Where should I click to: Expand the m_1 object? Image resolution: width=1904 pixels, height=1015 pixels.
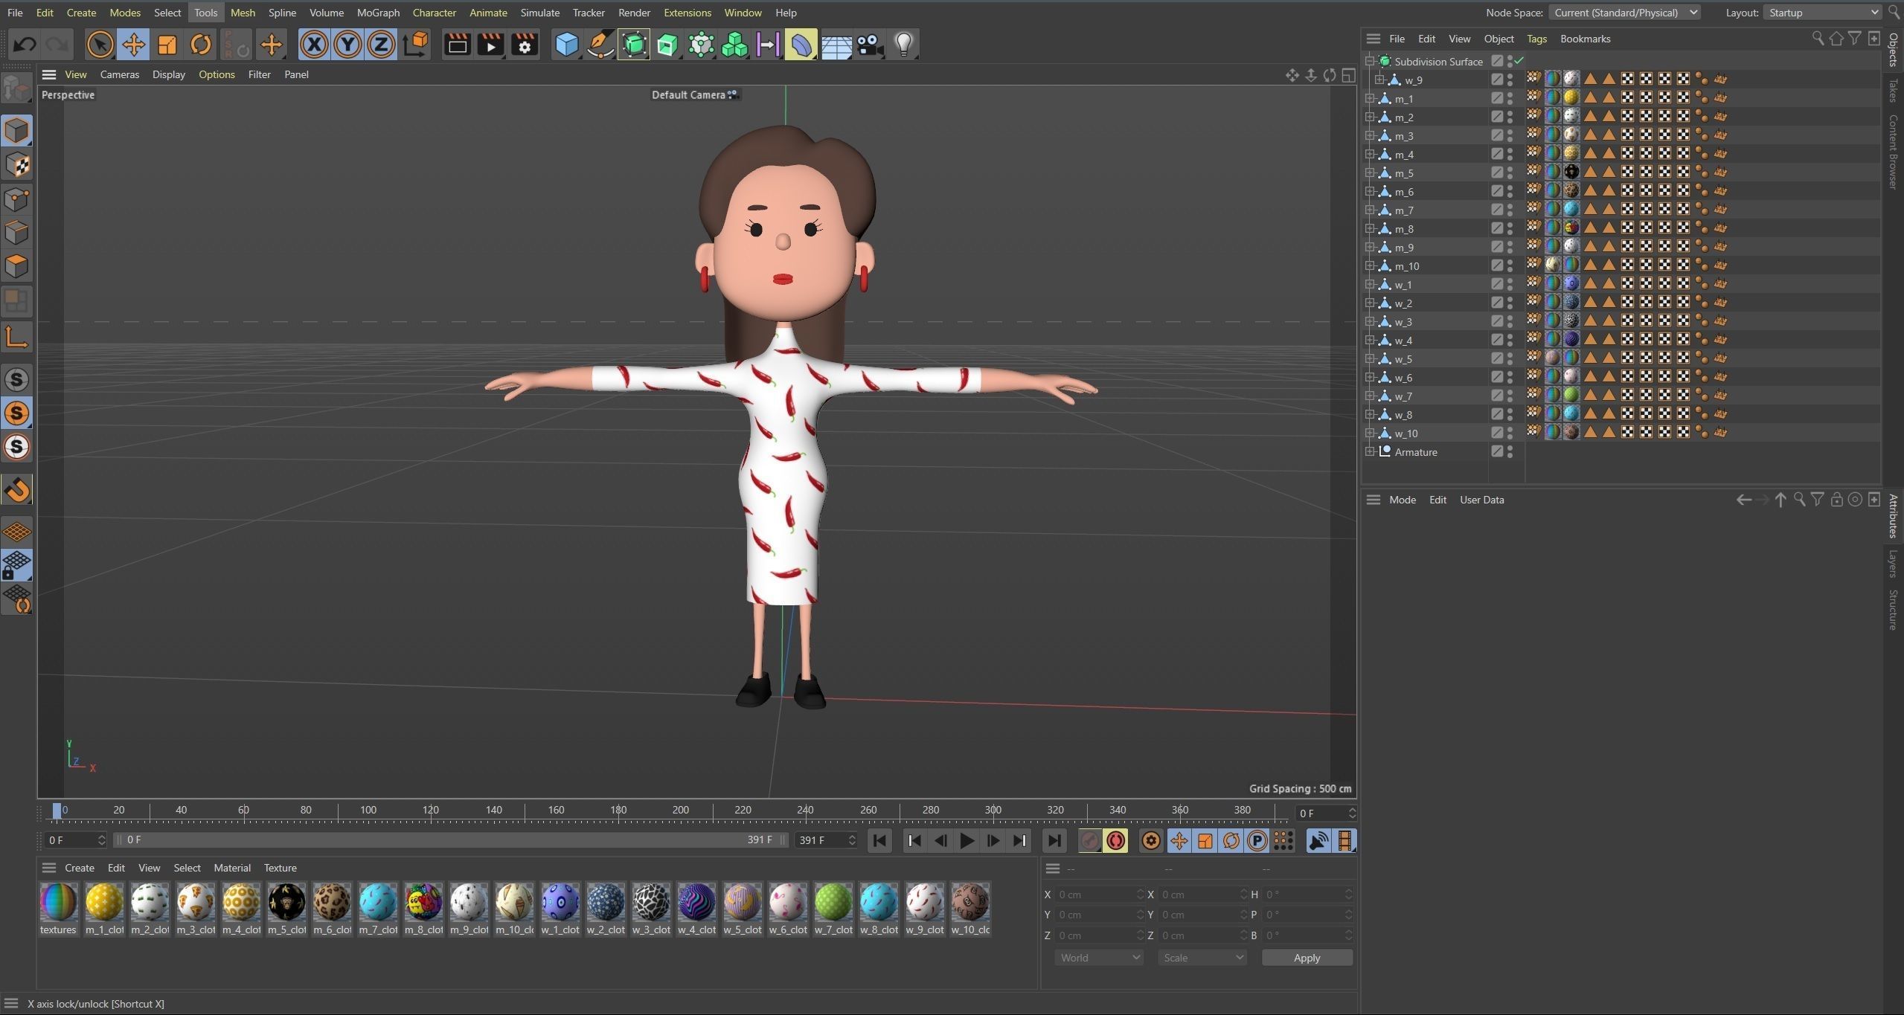point(1369,98)
